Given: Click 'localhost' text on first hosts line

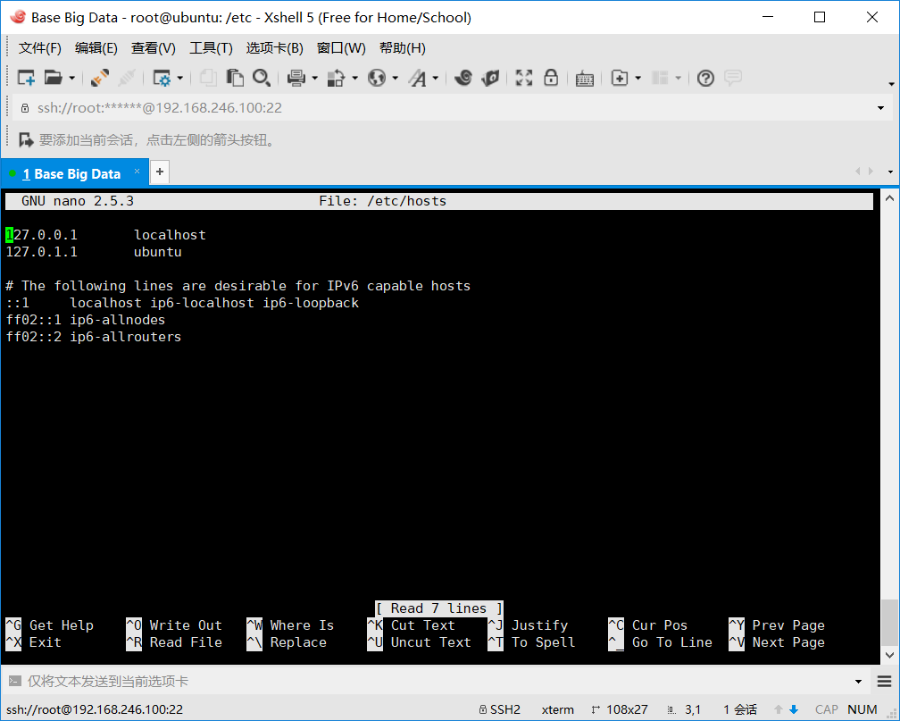Looking at the screenshot, I should (170, 235).
